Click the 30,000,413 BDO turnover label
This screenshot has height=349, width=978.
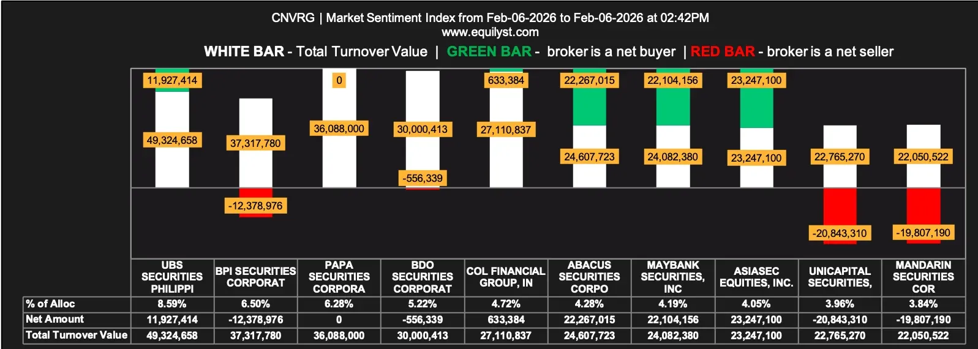tap(423, 129)
